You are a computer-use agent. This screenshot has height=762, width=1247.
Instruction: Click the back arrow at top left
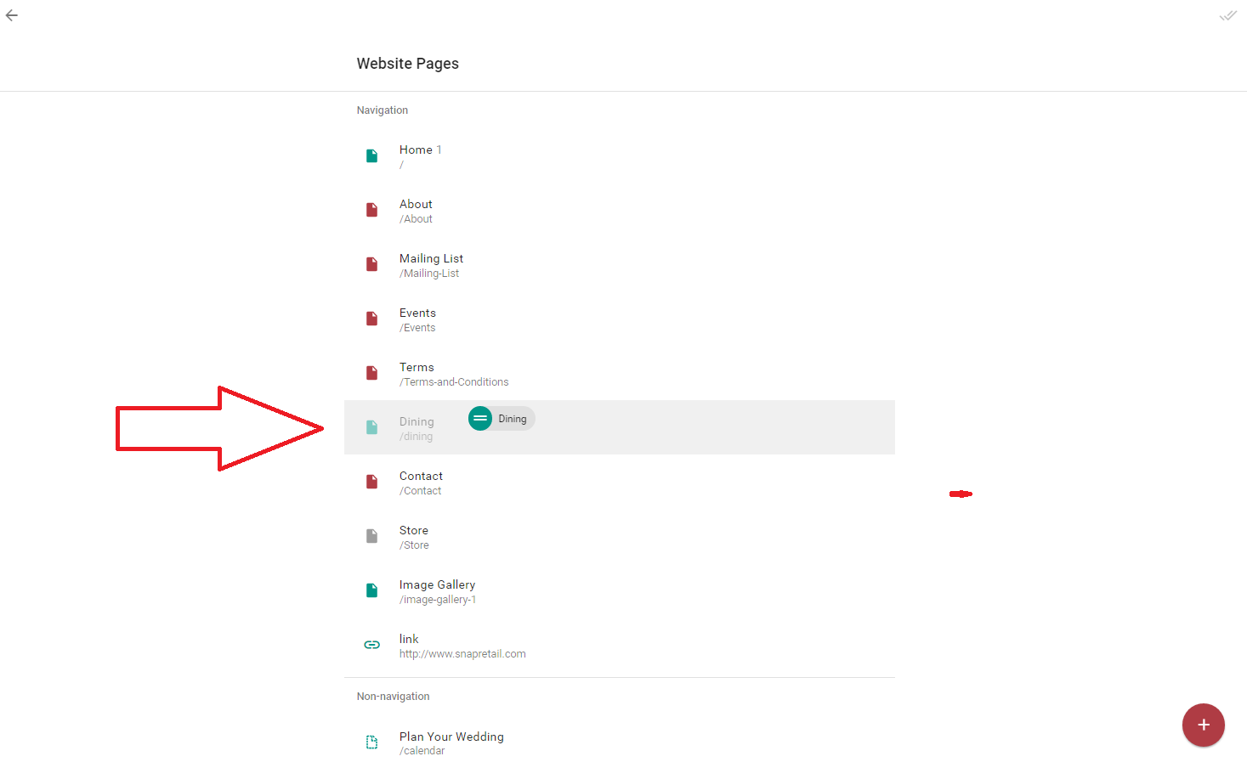12,14
